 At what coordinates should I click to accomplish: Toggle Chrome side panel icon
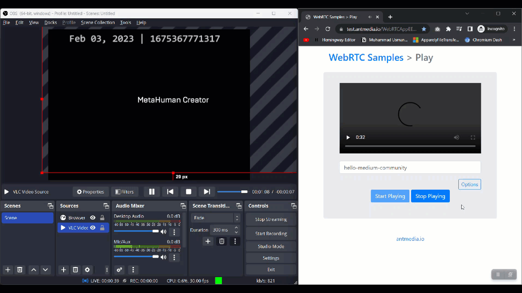[x=470, y=29]
